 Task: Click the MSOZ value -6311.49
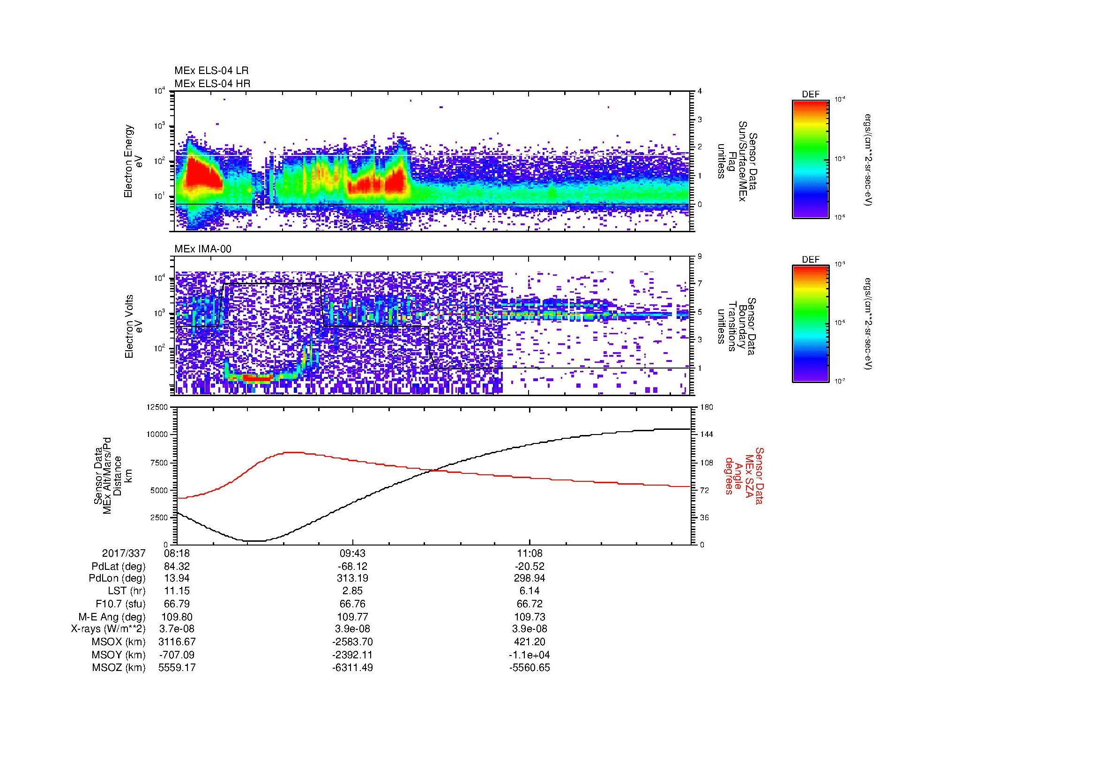353,668
